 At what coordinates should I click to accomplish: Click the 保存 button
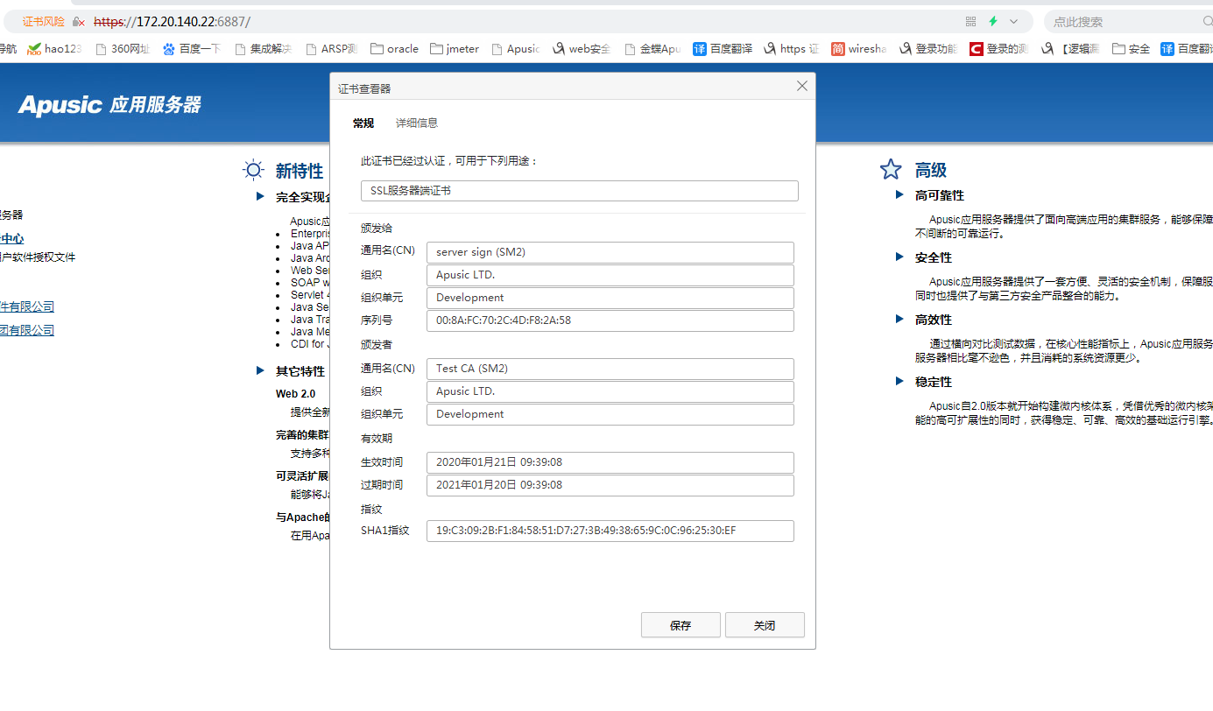681,625
